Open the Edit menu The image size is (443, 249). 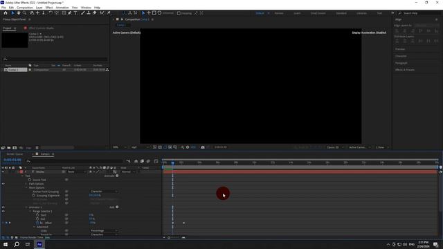[x=11, y=8]
